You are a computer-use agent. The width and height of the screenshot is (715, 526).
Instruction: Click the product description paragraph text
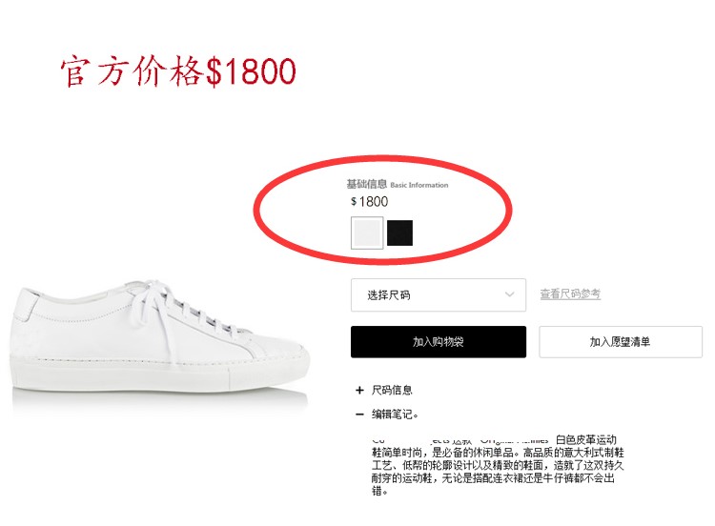click(x=497, y=465)
